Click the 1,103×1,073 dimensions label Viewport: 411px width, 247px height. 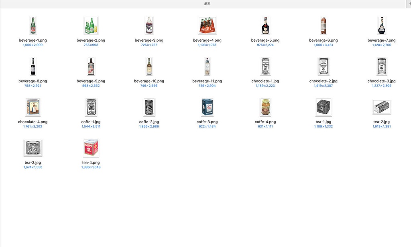207,45
